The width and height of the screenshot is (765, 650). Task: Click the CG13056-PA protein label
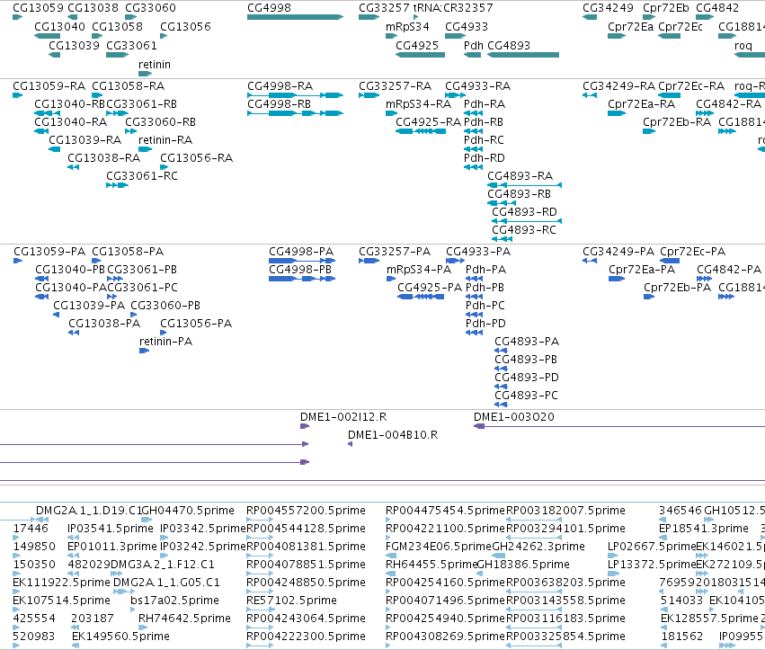(196, 323)
